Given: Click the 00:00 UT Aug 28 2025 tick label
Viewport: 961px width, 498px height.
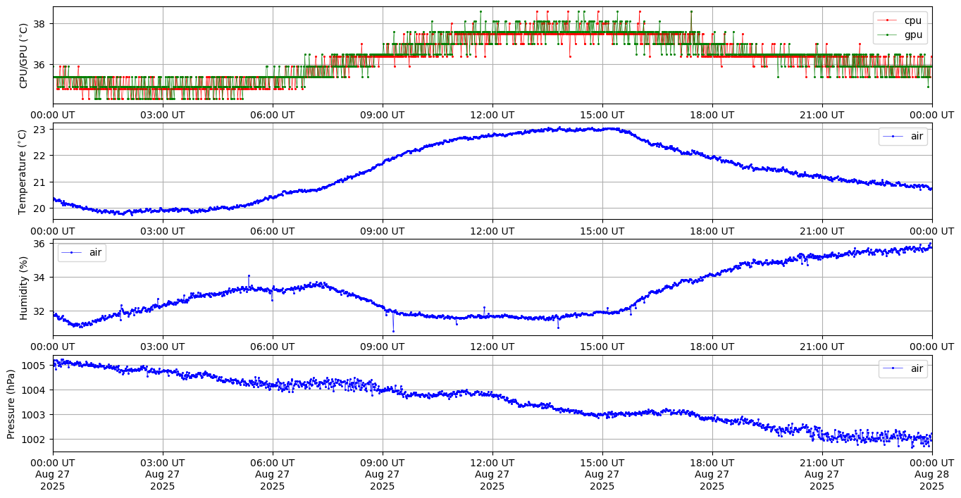Looking at the screenshot, I should 931,475.
